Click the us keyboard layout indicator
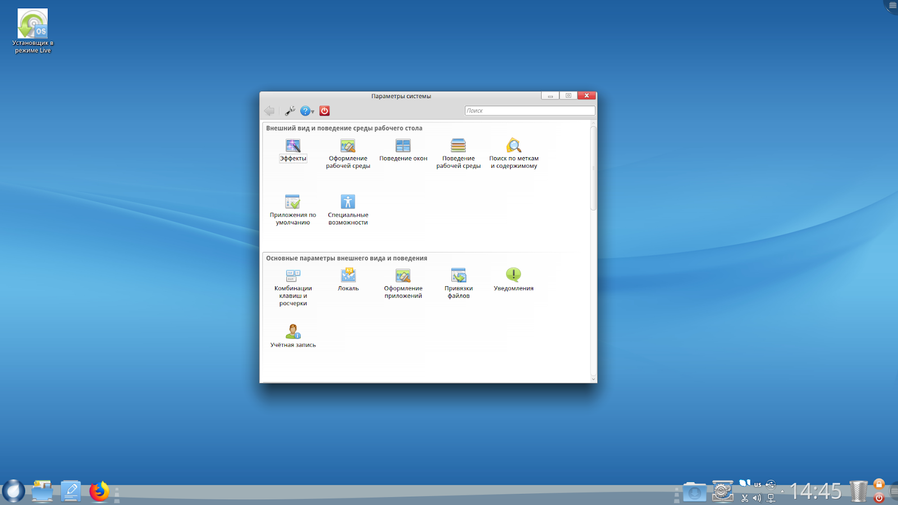Screen dimensions: 898x505 pos(758,484)
